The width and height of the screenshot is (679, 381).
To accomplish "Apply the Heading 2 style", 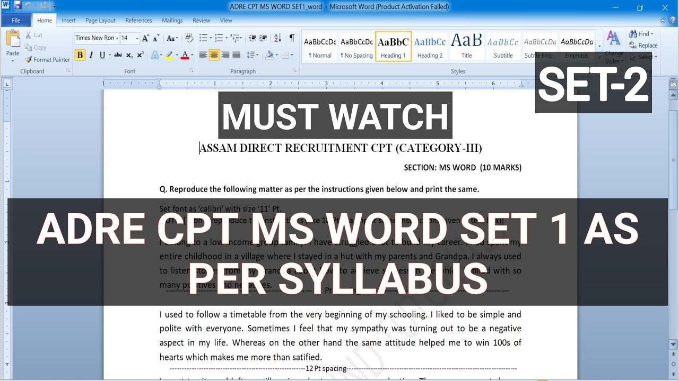I will point(430,47).
